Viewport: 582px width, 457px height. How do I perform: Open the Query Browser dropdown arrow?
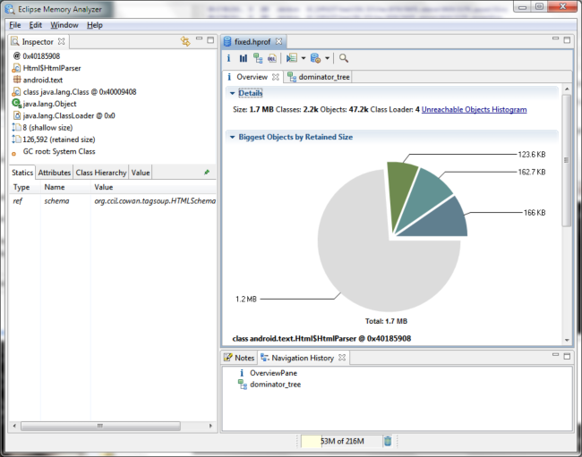pos(327,58)
